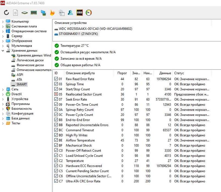Select the Command Timeout attribute row
221x192 pixels.
tap(132, 130)
